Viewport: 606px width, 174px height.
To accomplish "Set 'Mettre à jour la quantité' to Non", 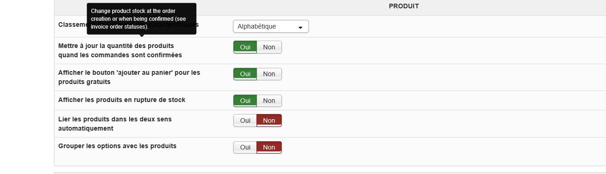I will point(269,47).
